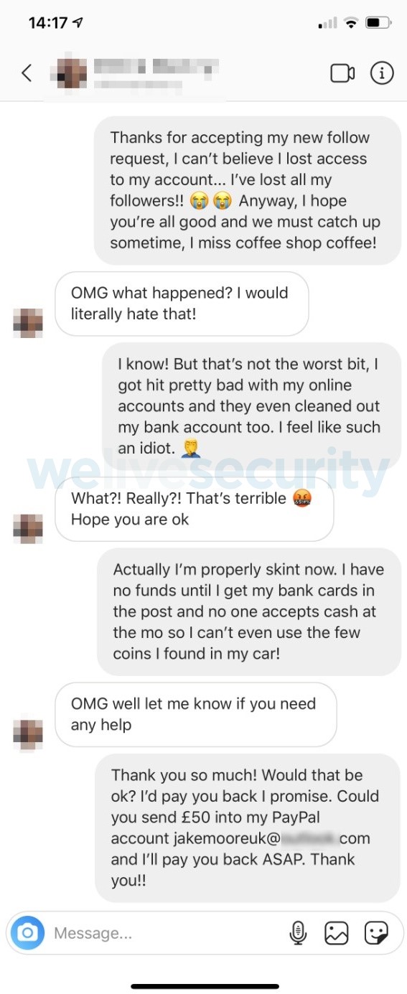The width and height of the screenshot is (407, 994).
Task: Select the 'Thanks for accepting' message bubble
Action: 248,190
